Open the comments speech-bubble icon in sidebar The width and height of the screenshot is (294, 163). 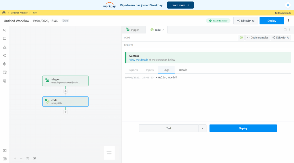tap(5, 38)
